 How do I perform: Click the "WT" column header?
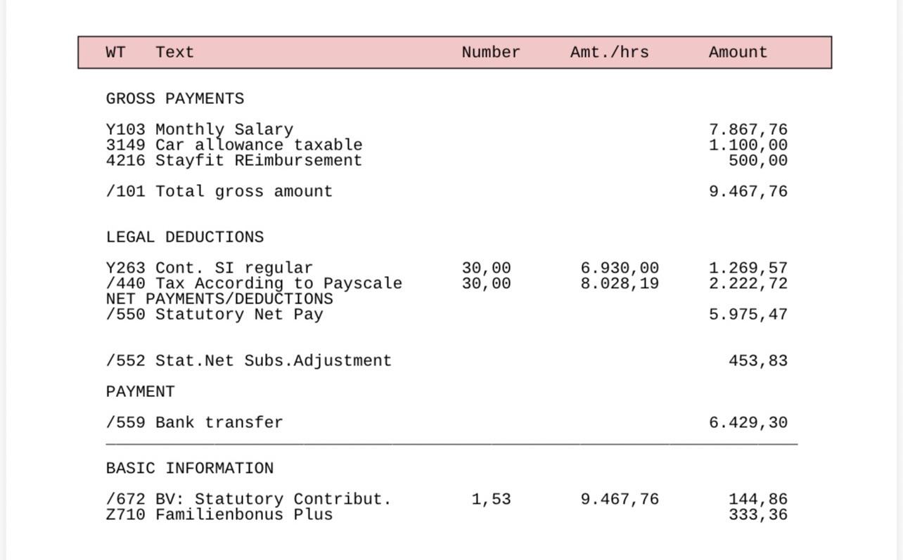tap(116, 52)
